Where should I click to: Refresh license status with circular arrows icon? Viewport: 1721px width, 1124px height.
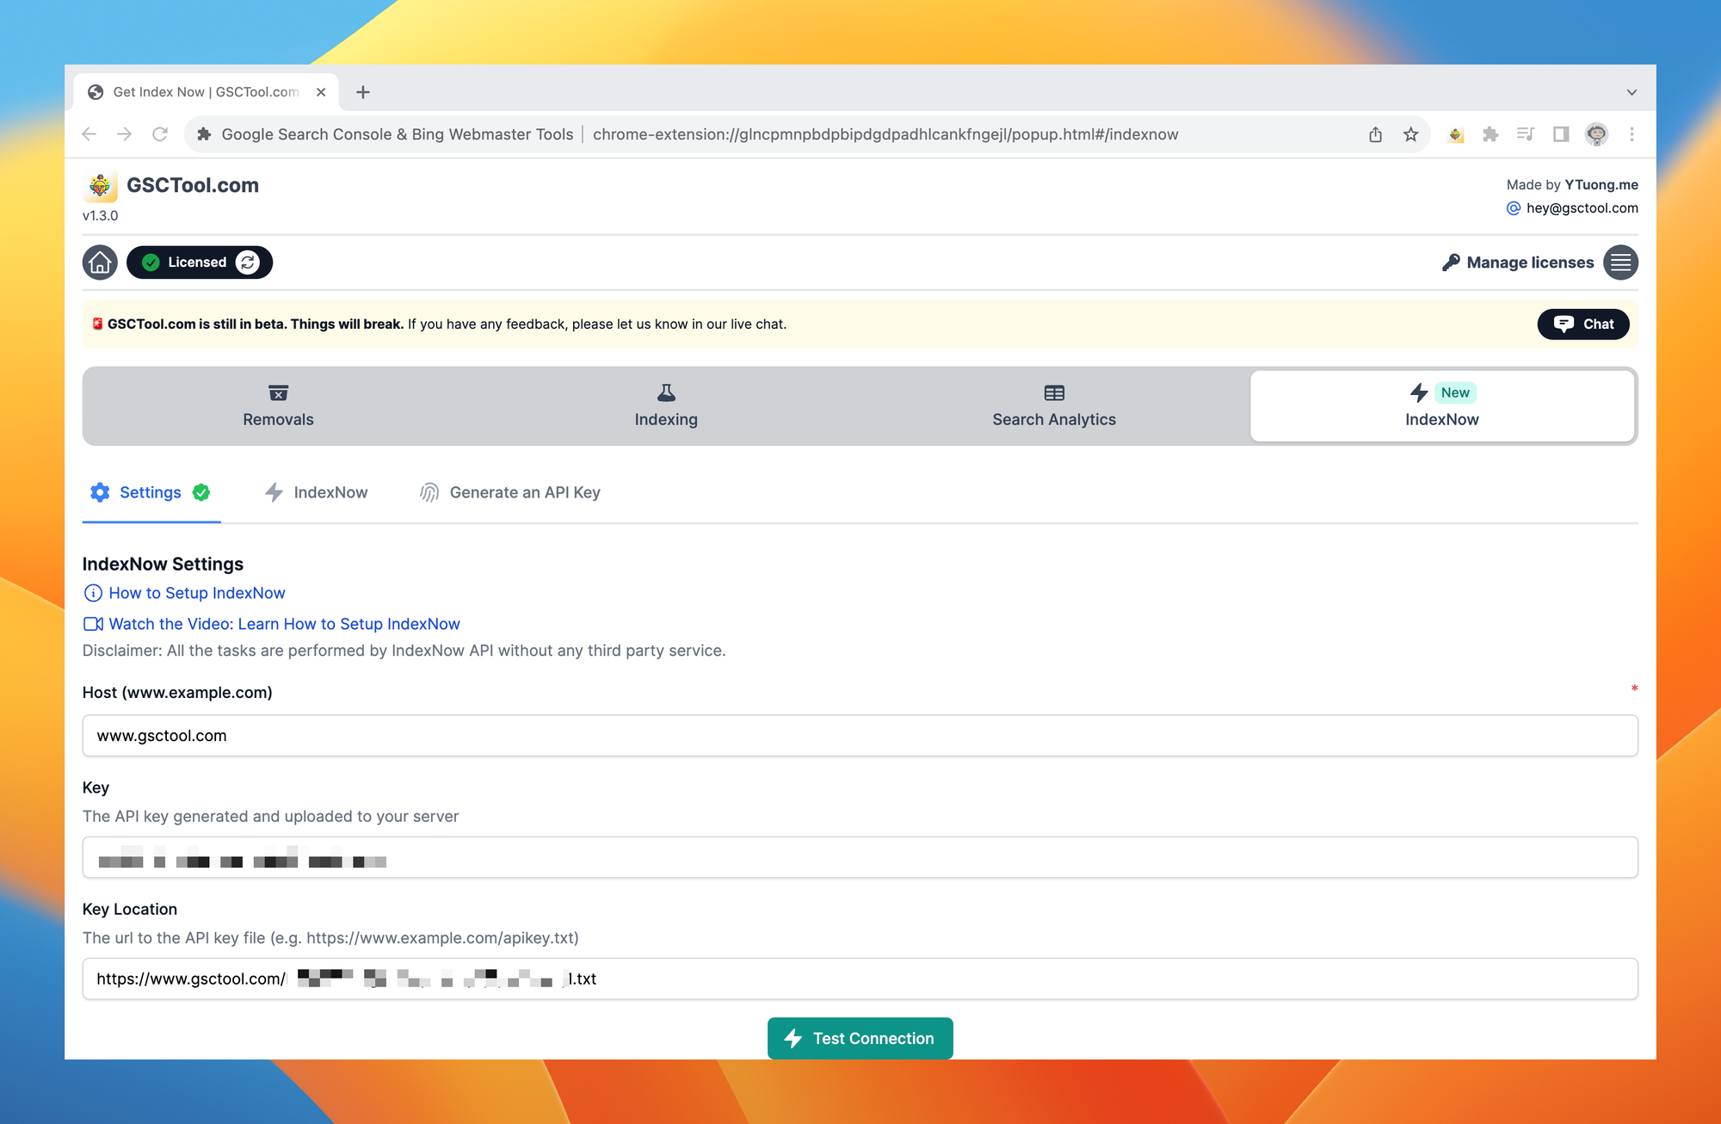[248, 262]
